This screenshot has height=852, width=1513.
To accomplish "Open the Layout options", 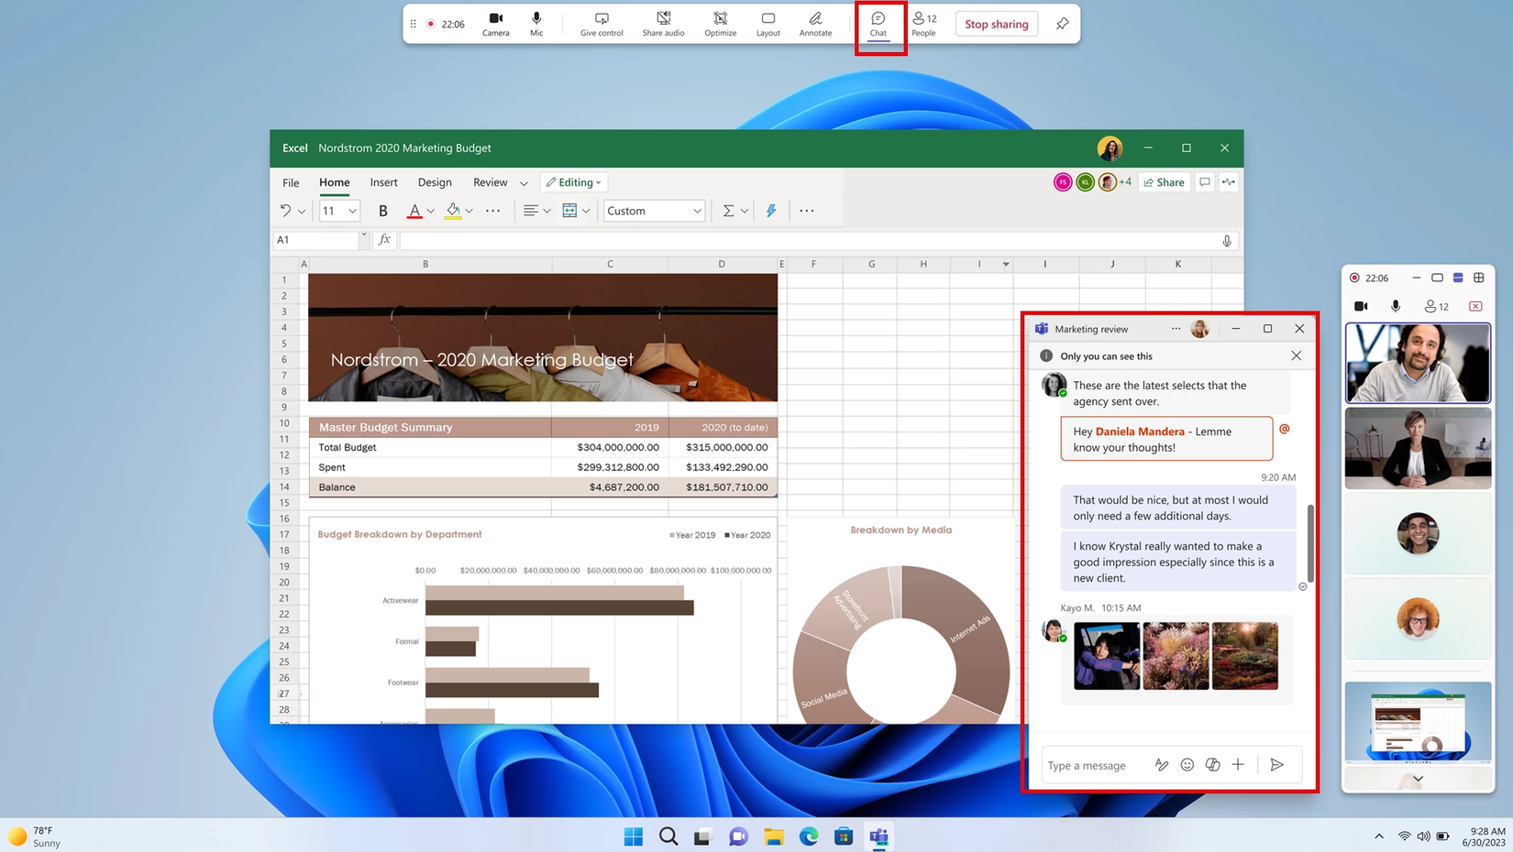I will point(768,24).
